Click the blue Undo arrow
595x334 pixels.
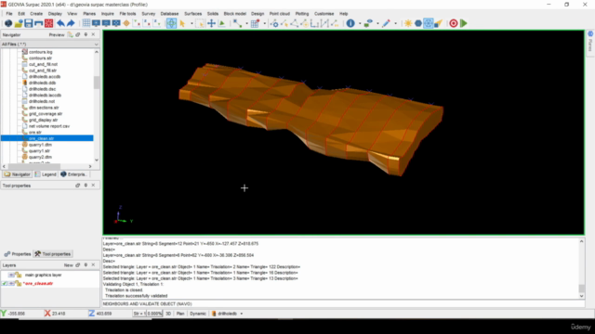point(60,23)
